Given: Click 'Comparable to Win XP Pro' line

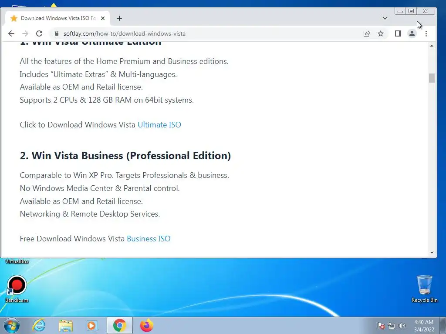Looking at the screenshot, I should click(124, 175).
